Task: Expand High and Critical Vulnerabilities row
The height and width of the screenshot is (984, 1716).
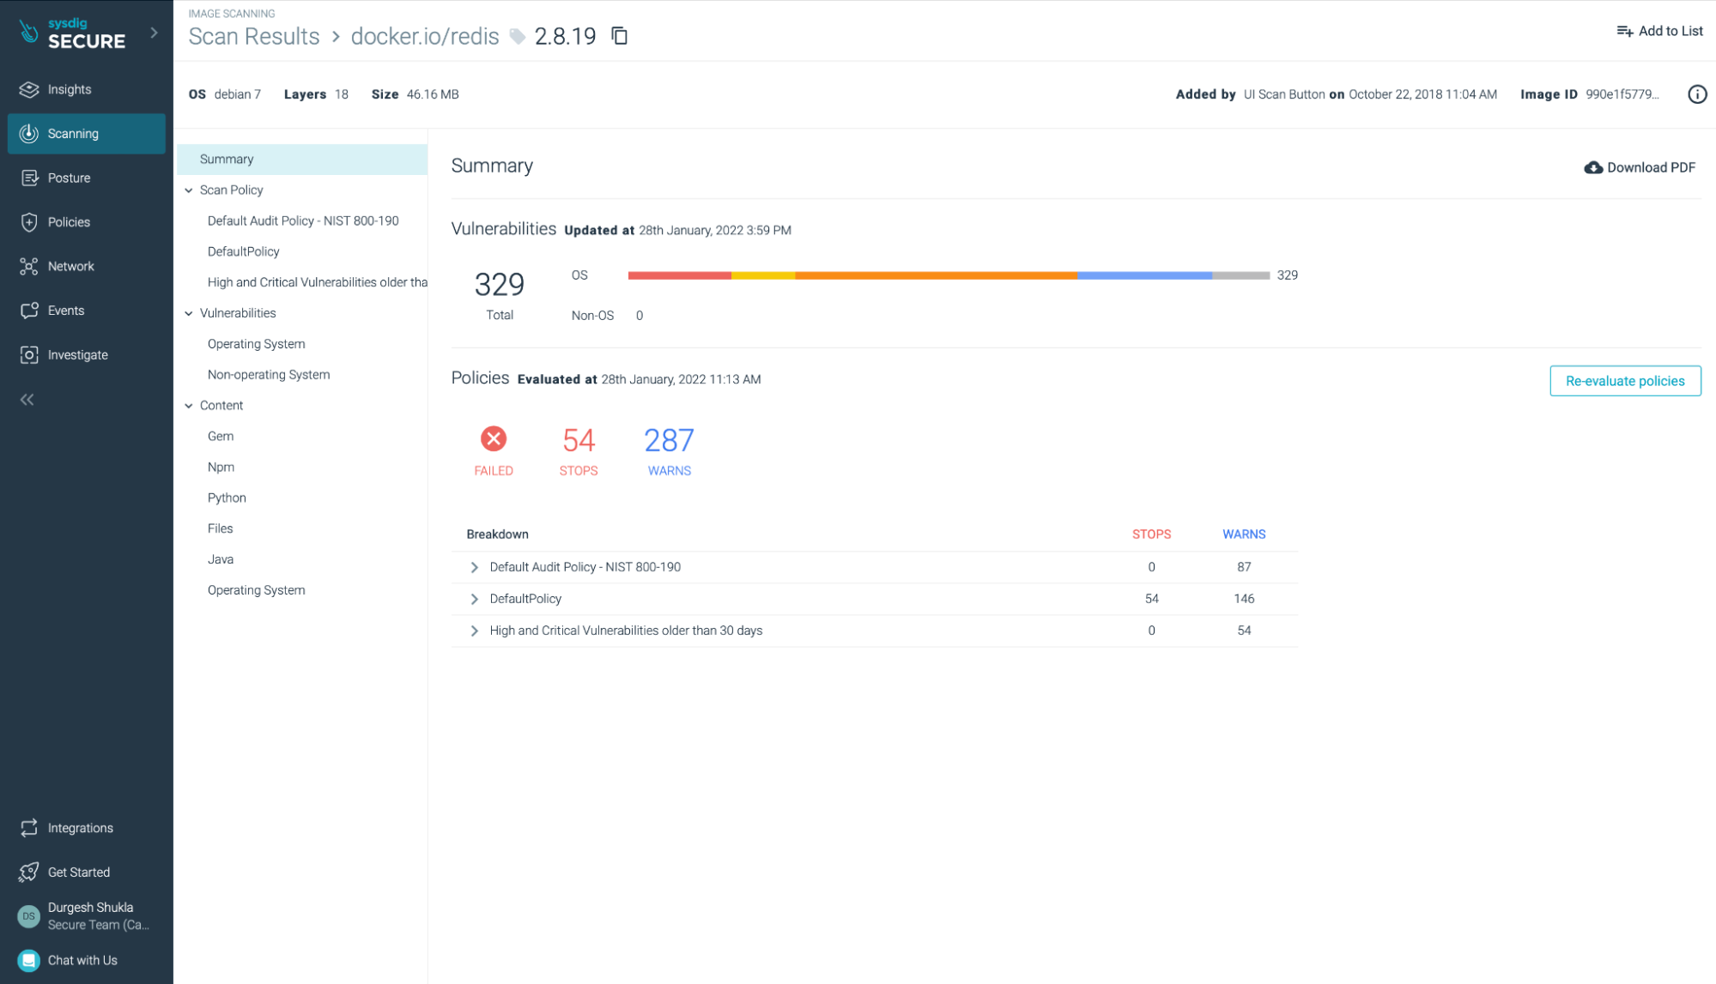Action: (x=474, y=631)
